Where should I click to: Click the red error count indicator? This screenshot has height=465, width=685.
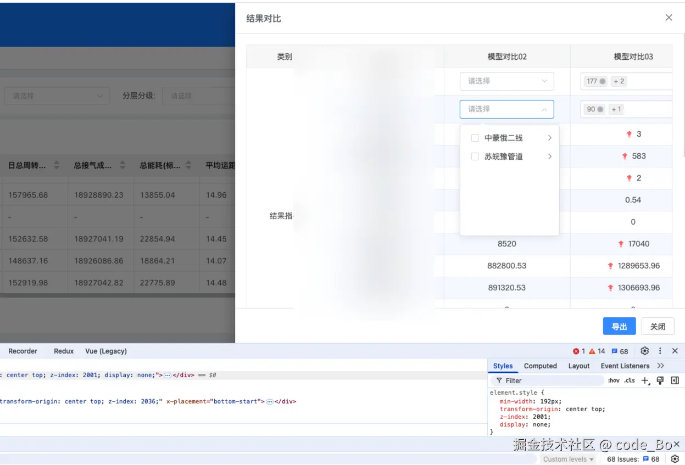pyautogui.click(x=579, y=351)
